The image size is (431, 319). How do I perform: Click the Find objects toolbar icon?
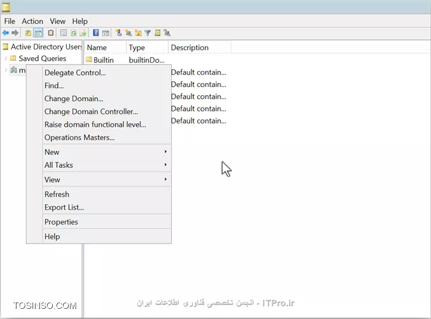(x=157, y=33)
